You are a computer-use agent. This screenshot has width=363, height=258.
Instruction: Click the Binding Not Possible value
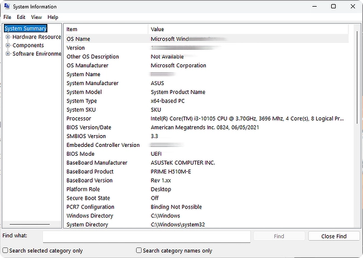click(x=176, y=207)
